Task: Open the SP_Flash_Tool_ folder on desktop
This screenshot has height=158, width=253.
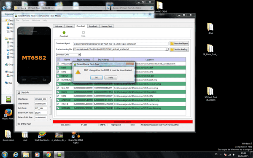Action: coord(210,50)
